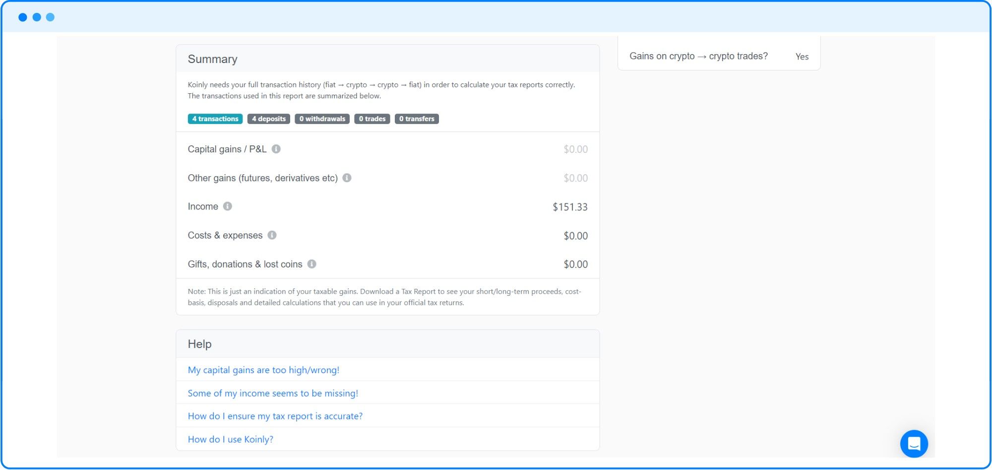Click the leftmost blue dot in the titlebar
Image resolution: width=992 pixels, height=470 pixels.
pyautogui.click(x=22, y=17)
